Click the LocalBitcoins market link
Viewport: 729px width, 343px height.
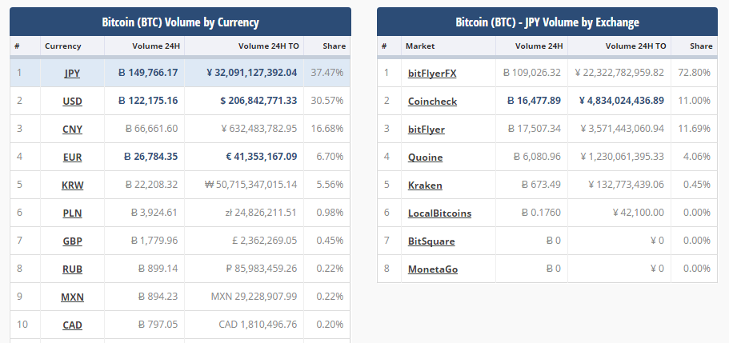pos(439,213)
